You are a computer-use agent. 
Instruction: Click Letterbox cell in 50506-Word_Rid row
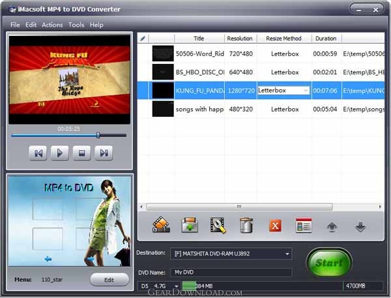pos(285,53)
